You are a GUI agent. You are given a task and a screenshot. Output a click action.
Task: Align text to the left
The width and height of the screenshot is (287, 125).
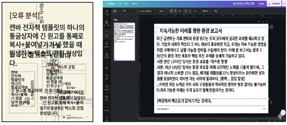(x=171, y=11)
